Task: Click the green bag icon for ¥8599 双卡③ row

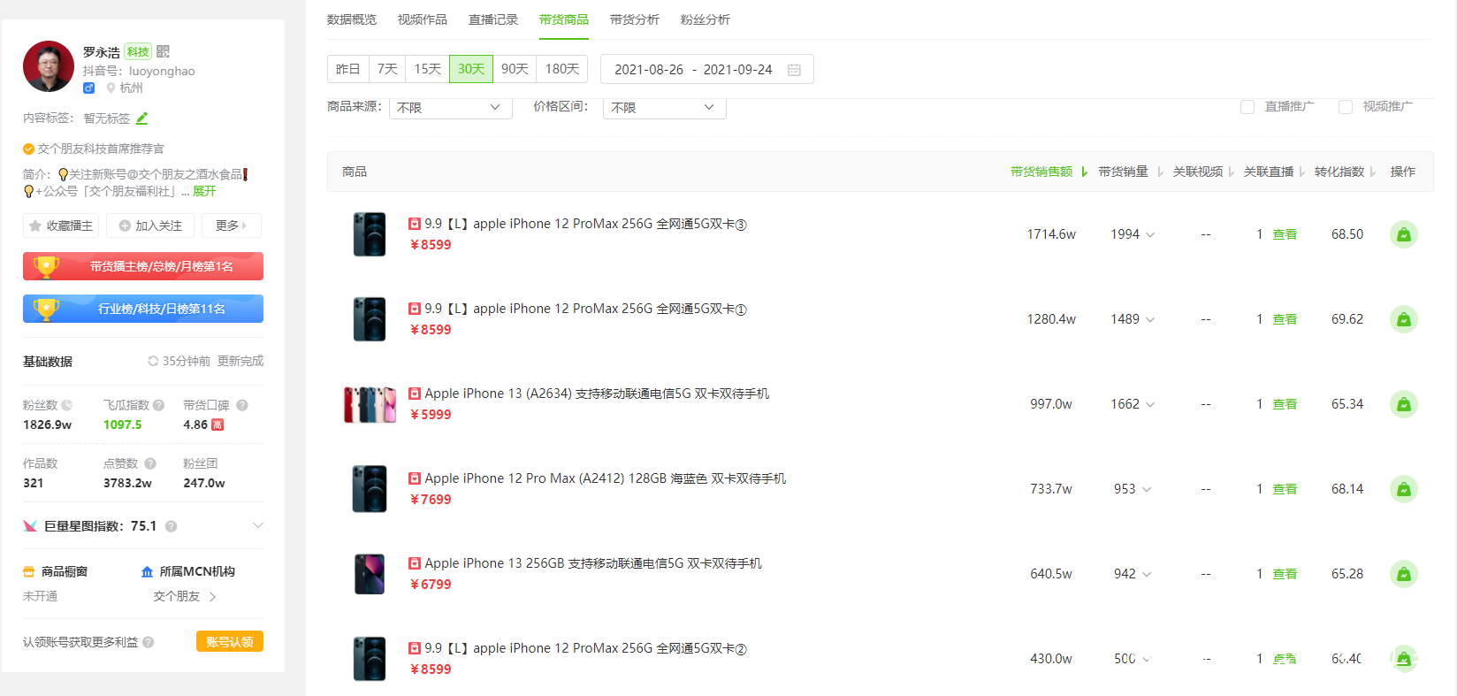Action: 1404,234
